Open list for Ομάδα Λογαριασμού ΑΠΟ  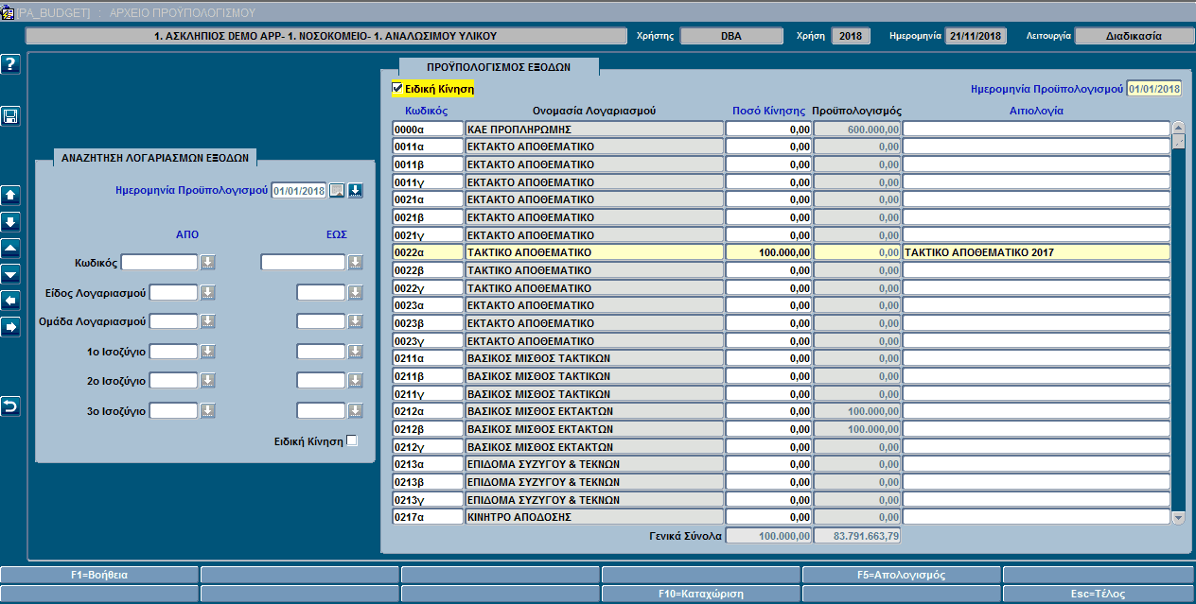(x=208, y=321)
